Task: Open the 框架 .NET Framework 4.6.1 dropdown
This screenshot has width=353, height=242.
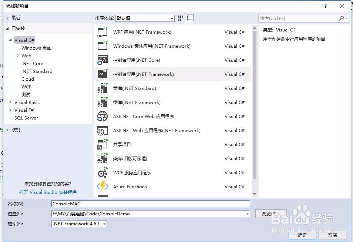Action: click(x=79, y=224)
